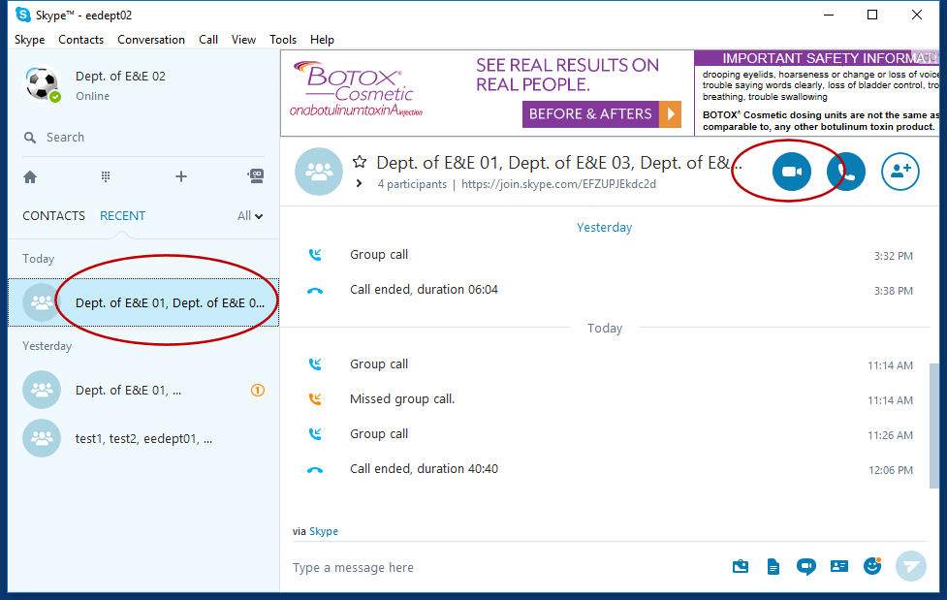Open the dial pad icon
The height and width of the screenshot is (600, 947).
(x=106, y=176)
